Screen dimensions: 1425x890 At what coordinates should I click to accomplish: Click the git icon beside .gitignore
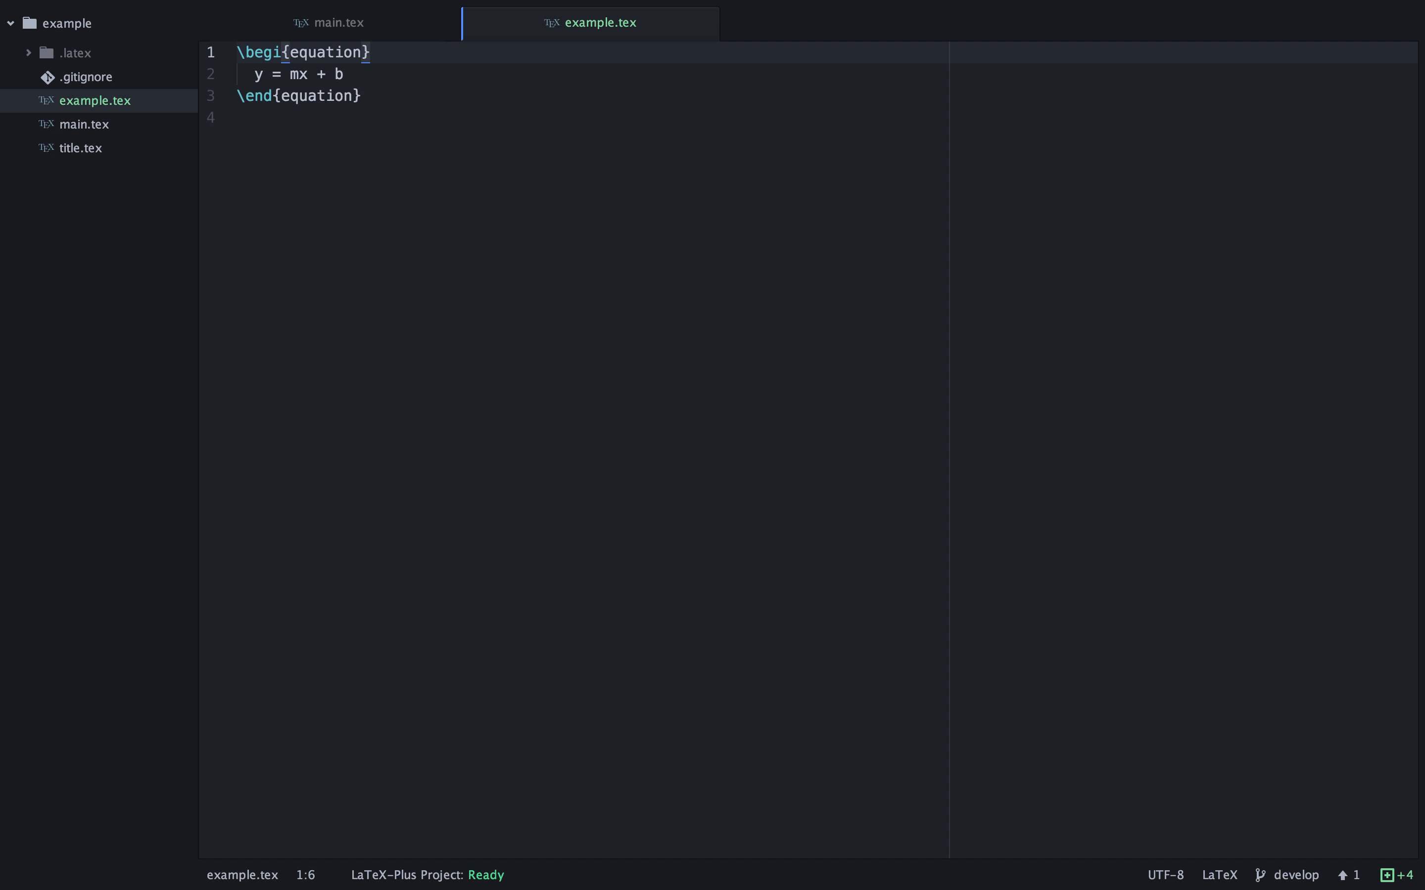[x=47, y=77]
